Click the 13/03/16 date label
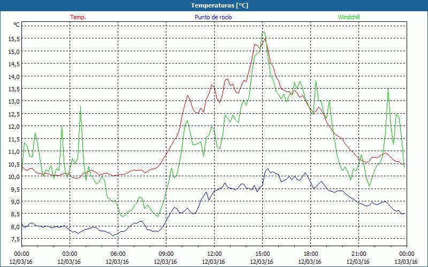 [406, 262]
